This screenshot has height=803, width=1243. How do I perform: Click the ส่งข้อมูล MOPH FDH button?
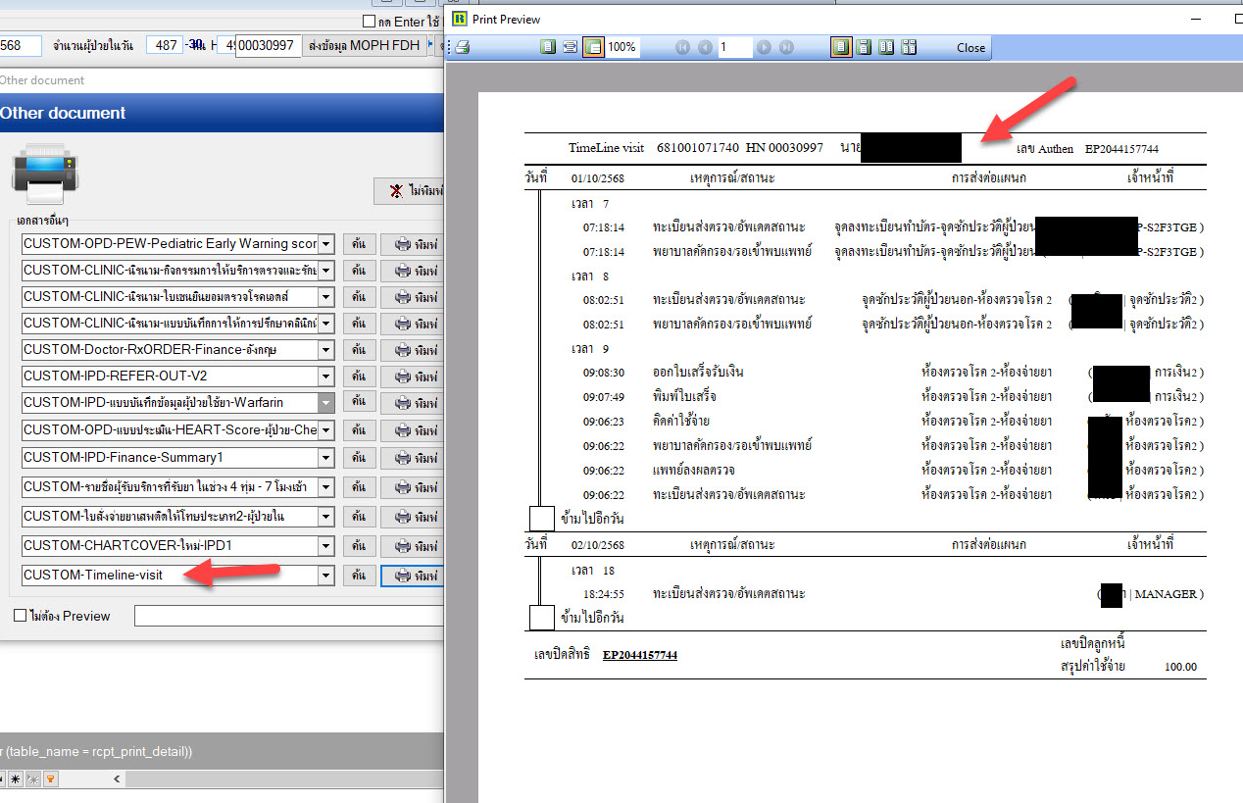(x=364, y=45)
